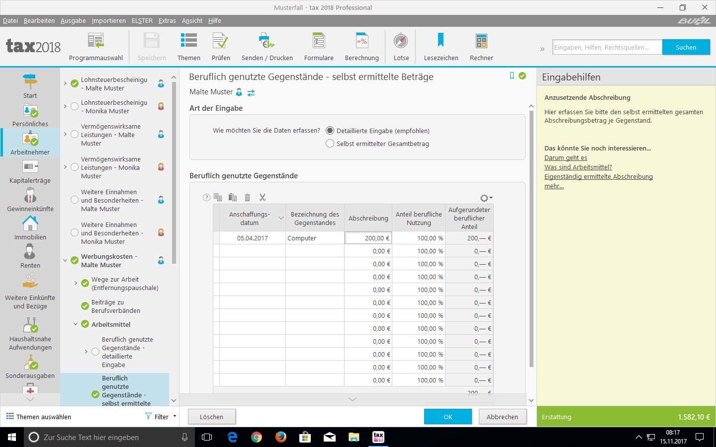
Task: Start the Lotse compass guide
Action: 401,47
